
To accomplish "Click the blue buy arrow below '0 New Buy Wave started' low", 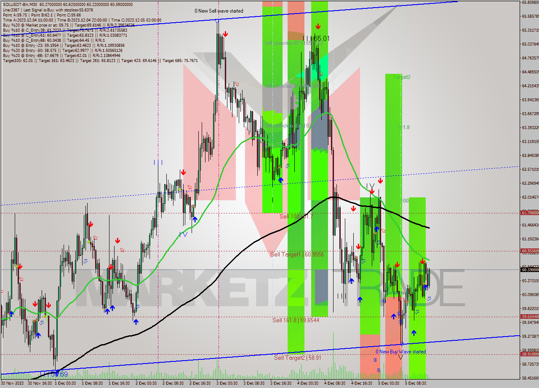I will (x=414, y=333).
